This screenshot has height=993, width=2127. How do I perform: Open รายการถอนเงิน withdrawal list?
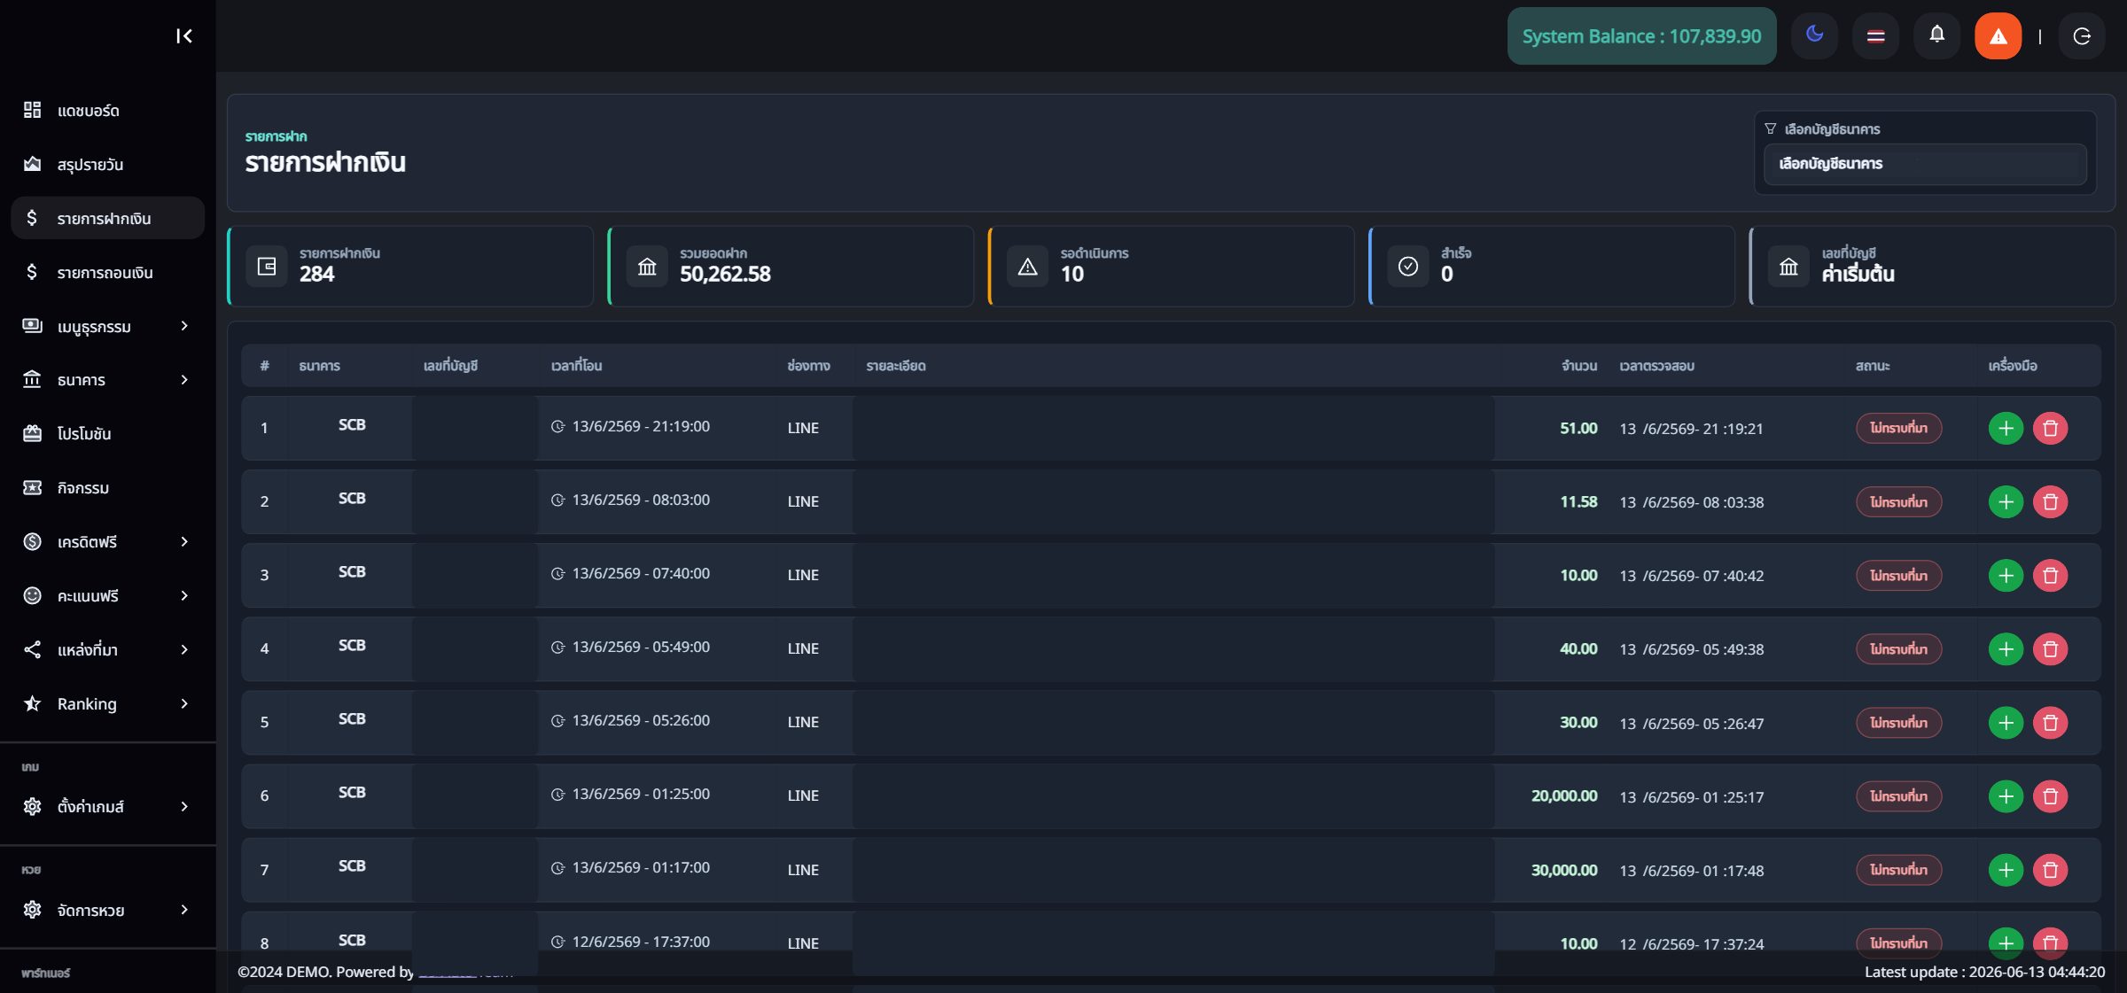click(107, 272)
